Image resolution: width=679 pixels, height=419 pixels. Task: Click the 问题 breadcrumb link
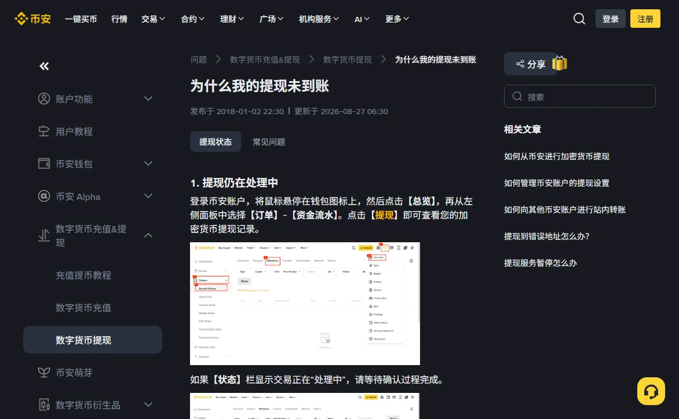point(199,59)
